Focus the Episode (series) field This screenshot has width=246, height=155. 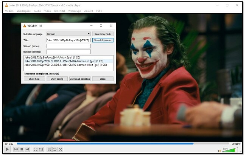coord(69,52)
